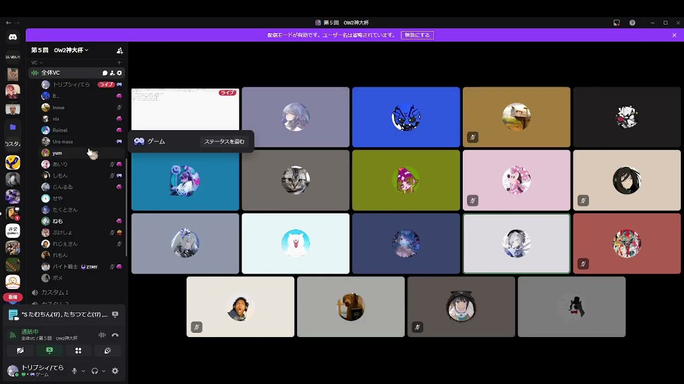The height and width of the screenshot is (384, 684).
Task: Open the 運営 games server icon
Action: point(13,231)
